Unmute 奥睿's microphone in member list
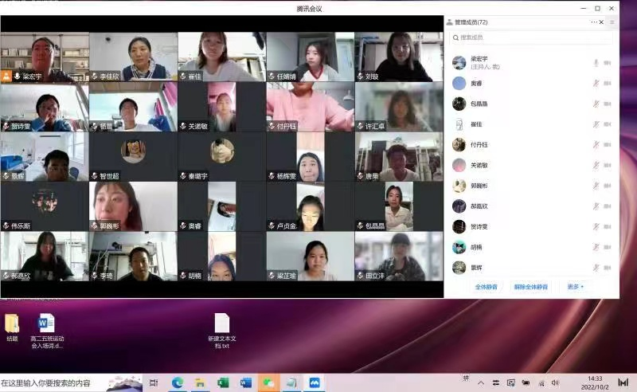 [x=595, y=83]
